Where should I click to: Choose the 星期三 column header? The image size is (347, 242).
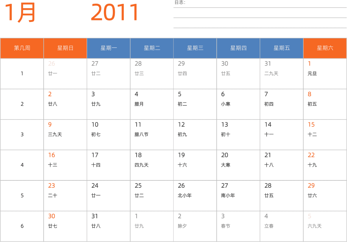point(195,48)
